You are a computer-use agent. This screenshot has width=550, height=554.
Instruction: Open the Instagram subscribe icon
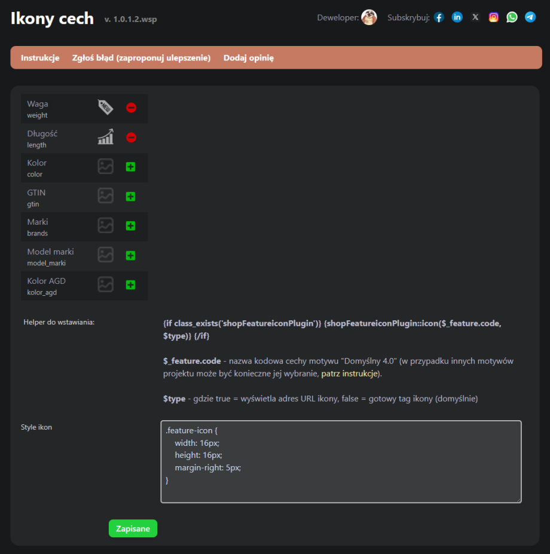point(494,17)
